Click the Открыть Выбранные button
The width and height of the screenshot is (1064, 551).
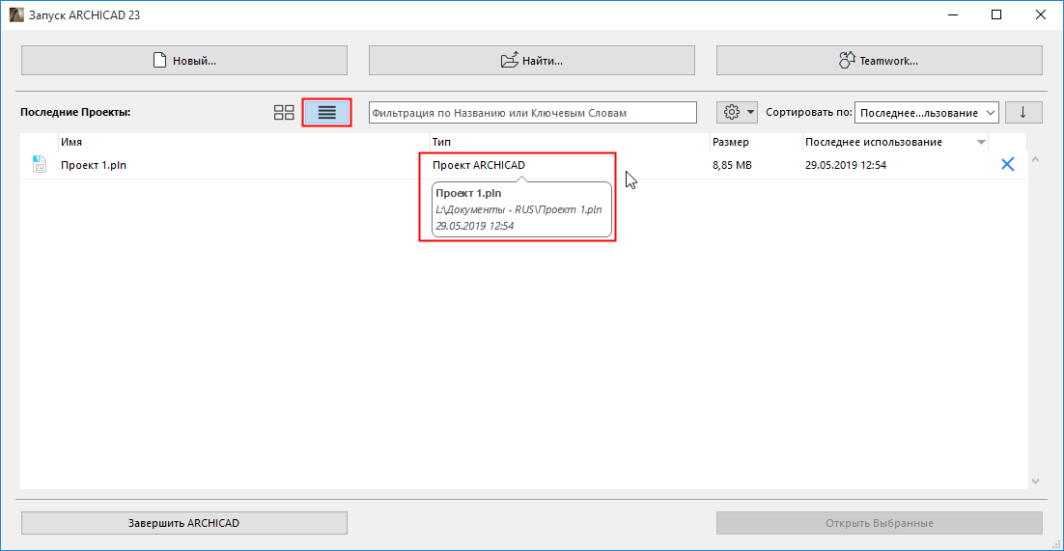click(879, 523)
